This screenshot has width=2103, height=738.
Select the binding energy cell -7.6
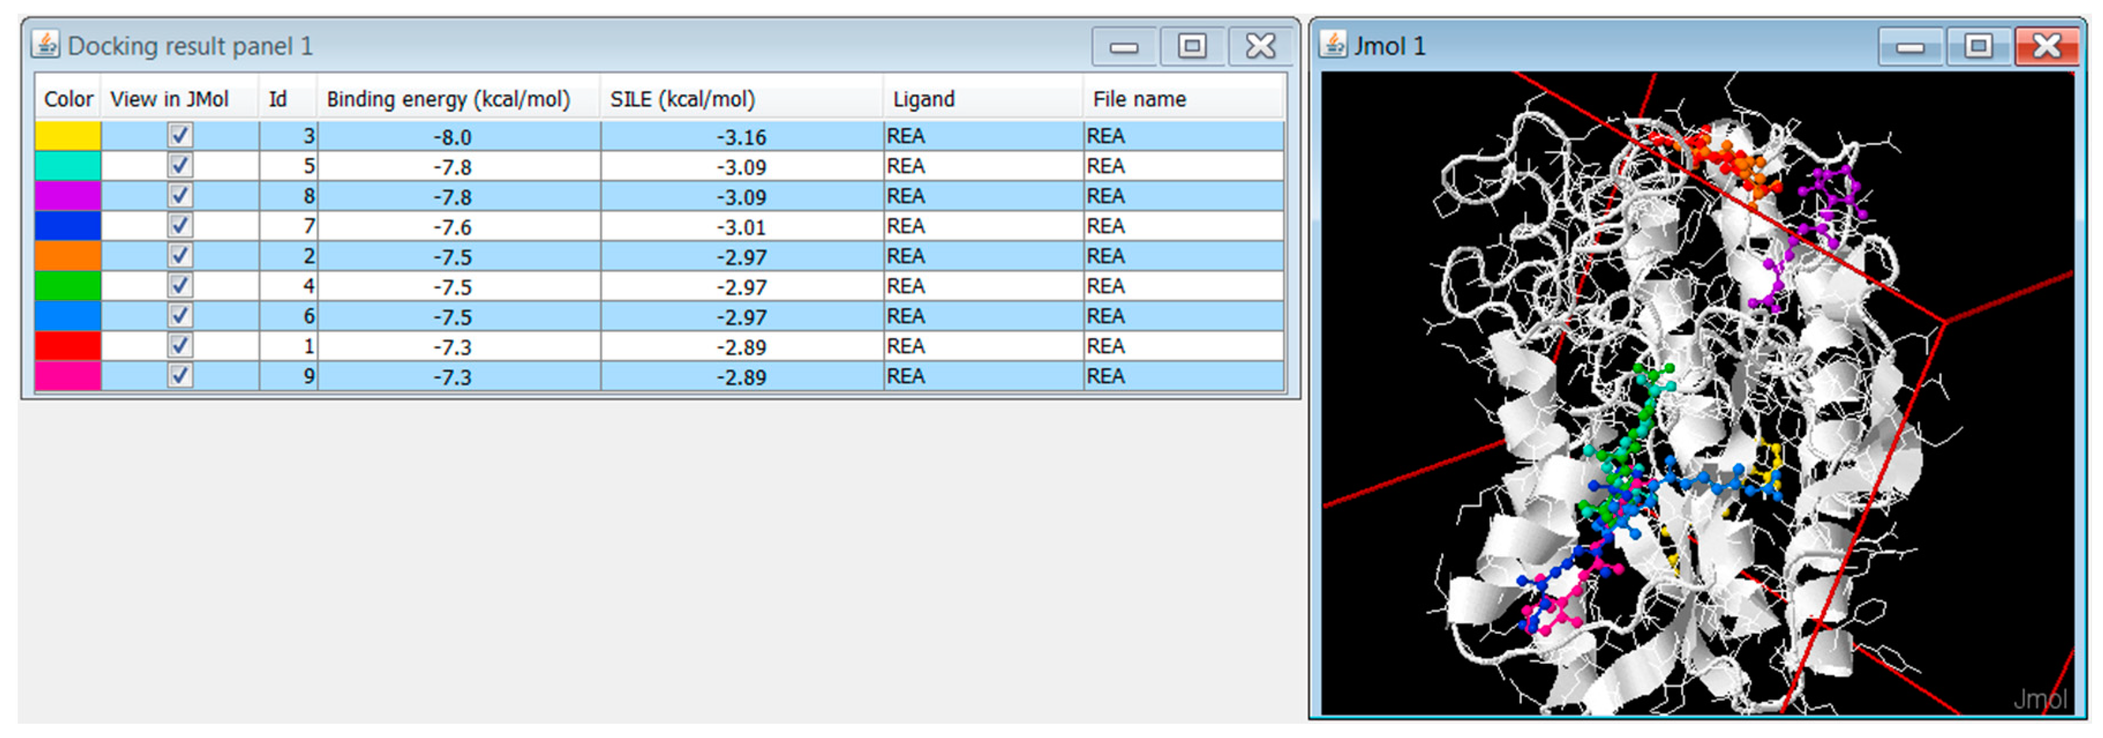[459, 226]
